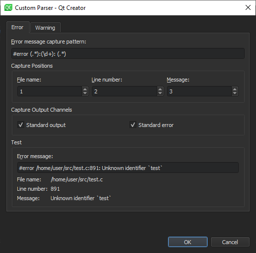
Task: Click the 'Capture Positions' group title
Action: (32, 66)
